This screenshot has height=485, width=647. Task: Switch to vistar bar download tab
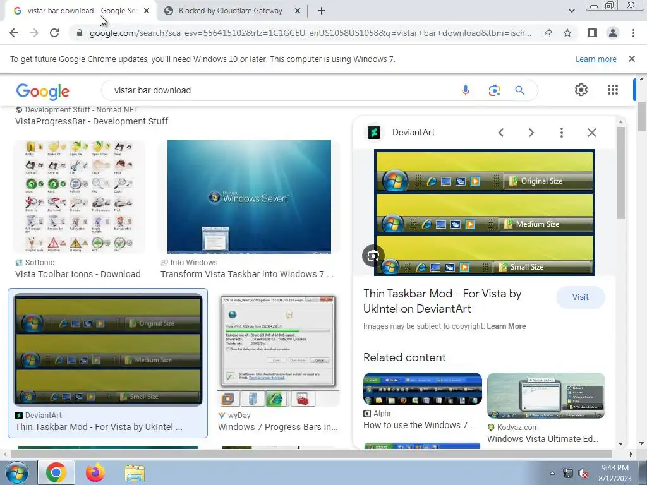tap(82, 11)
